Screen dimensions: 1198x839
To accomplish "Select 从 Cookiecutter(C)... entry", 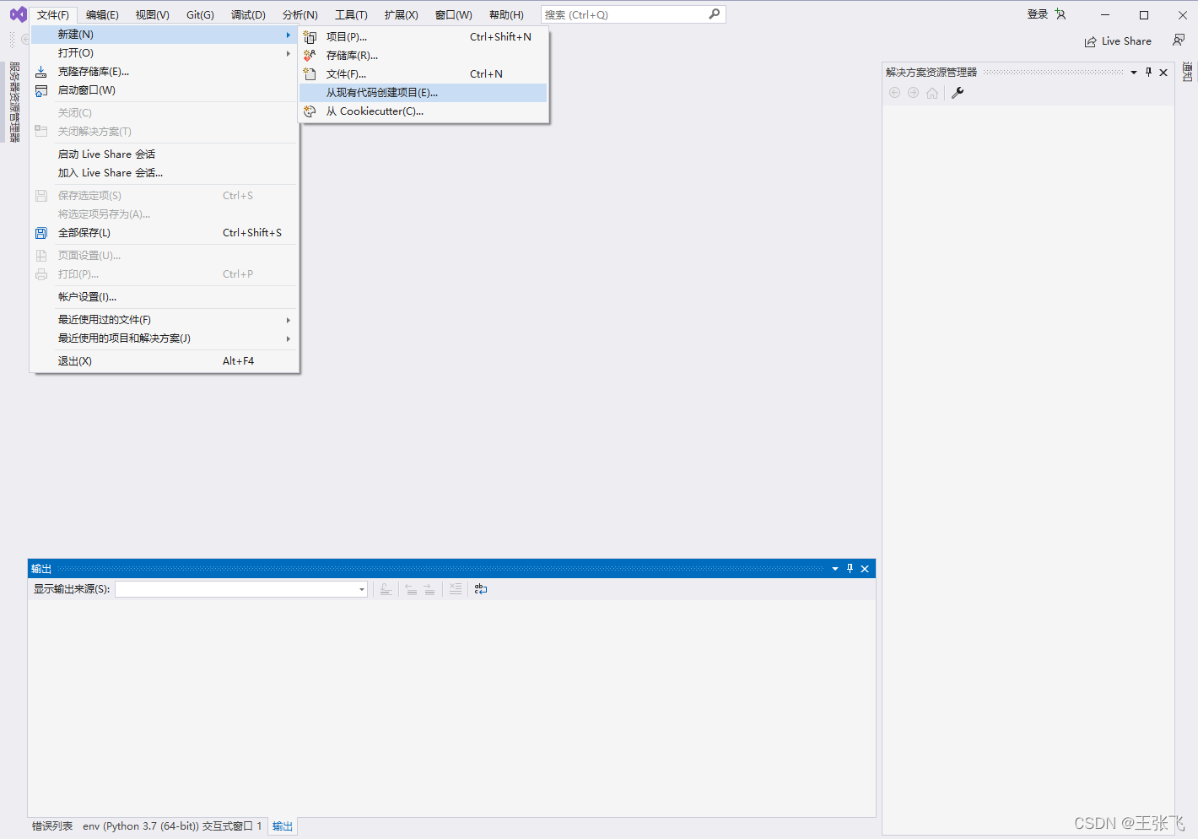I will 424,111.
